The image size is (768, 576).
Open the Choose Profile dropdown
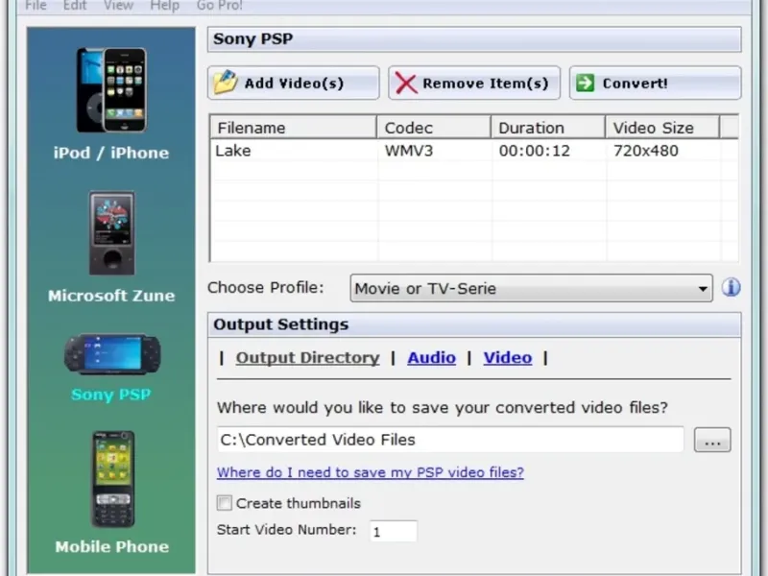532,289
